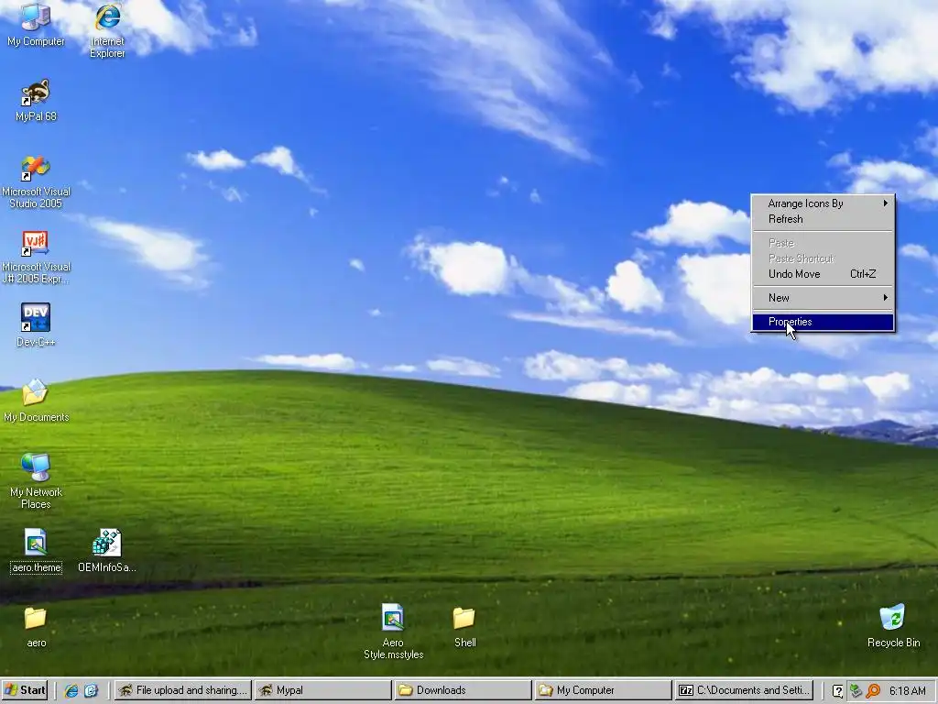The height and width of the screenshot is (704, 938).
Task: Click the orange magnifier tray icon
Action: 873,691
